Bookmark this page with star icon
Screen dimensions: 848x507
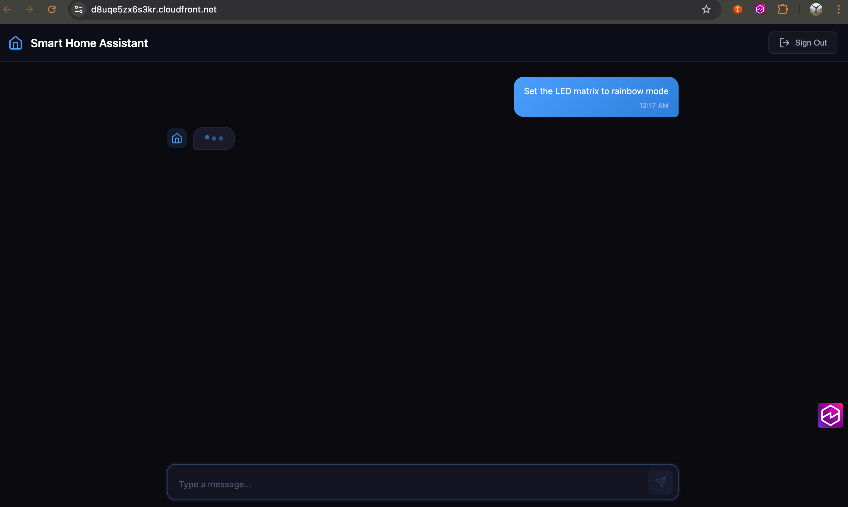[x=706, y=10]
